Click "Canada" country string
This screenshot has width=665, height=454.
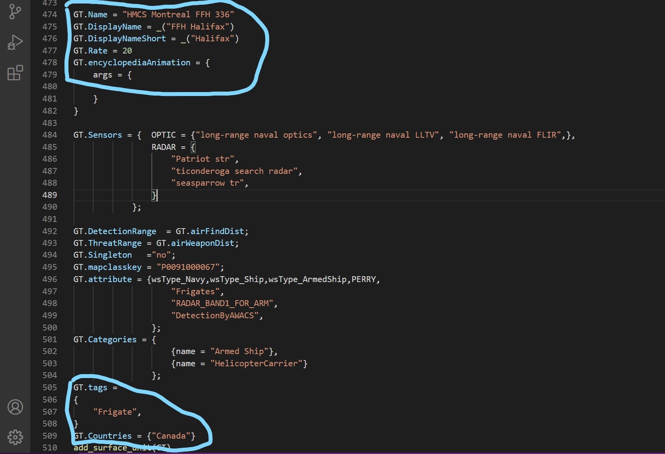[x=171, y=436]
